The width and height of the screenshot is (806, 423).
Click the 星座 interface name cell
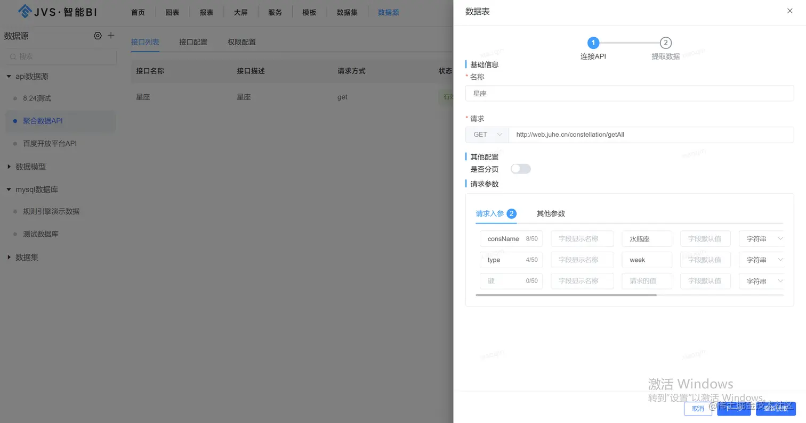(143, 97)
